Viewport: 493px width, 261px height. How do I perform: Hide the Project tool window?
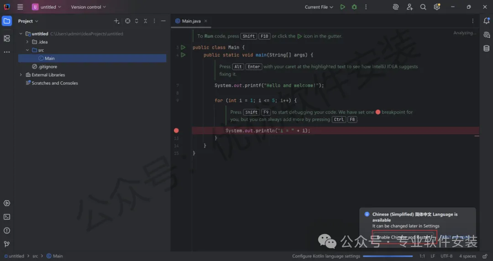point(163,21)
